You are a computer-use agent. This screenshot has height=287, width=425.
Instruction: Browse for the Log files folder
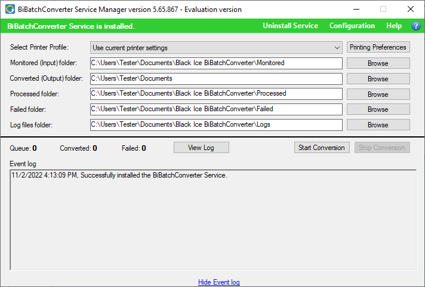tap(378, 124)
